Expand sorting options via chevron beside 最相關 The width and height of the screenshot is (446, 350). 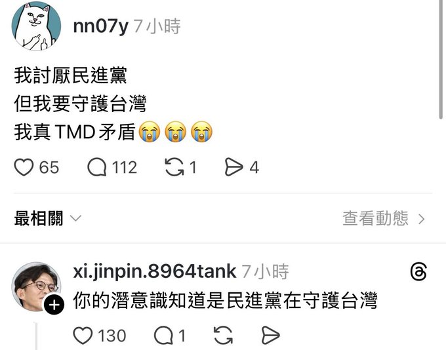75,218
